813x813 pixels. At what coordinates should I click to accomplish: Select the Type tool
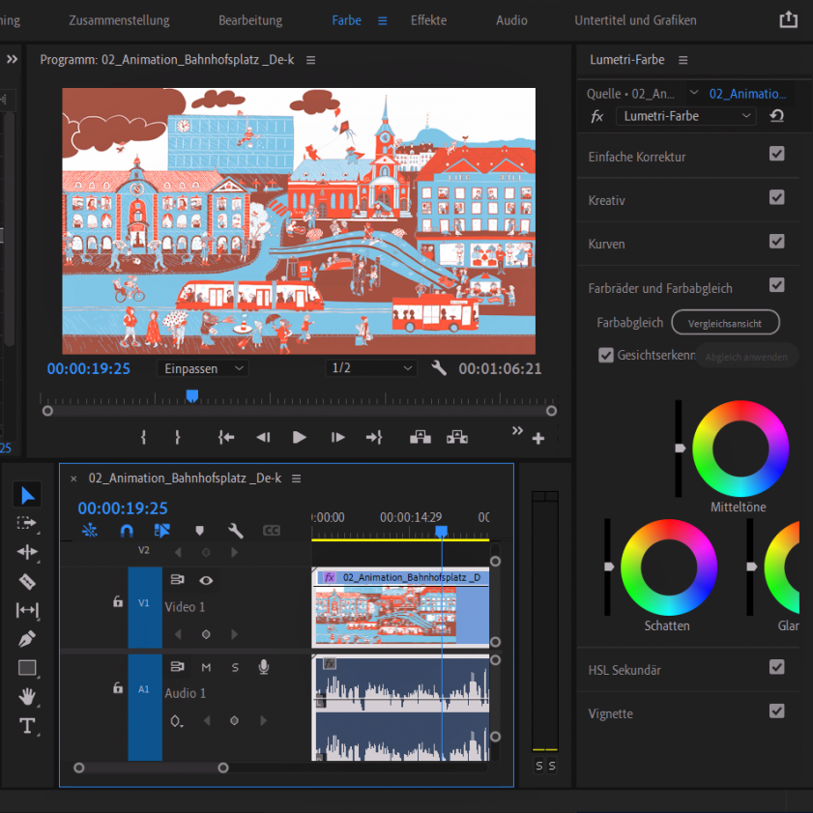point(27,726)
